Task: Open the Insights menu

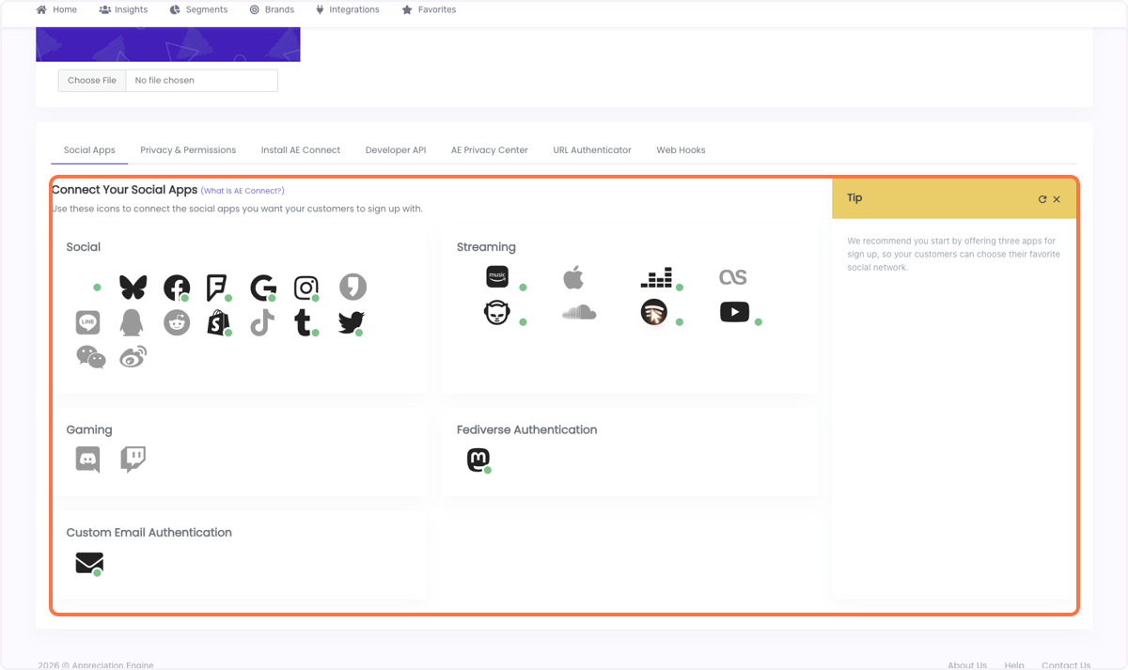Action: pos(123,9)
